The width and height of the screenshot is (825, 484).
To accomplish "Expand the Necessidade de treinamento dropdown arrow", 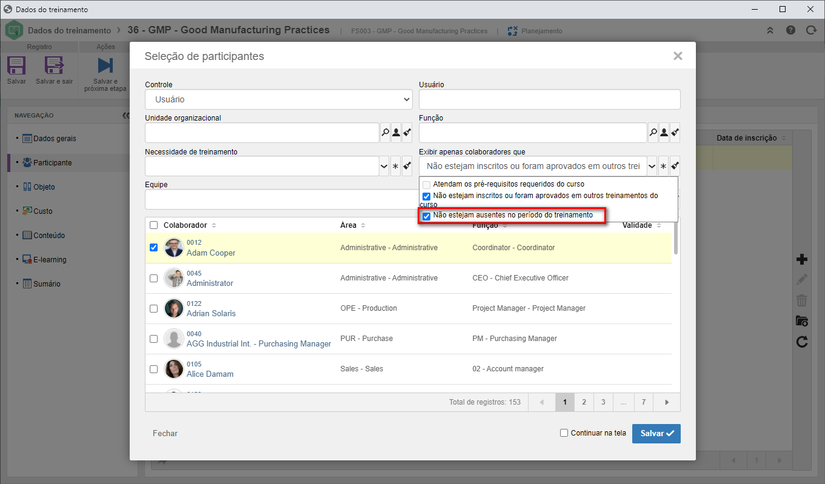I will [384, 166].
